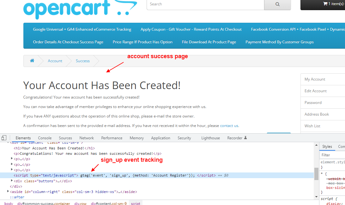
Task: Open Order Details At Checkout Success Page
Action: 68,42
